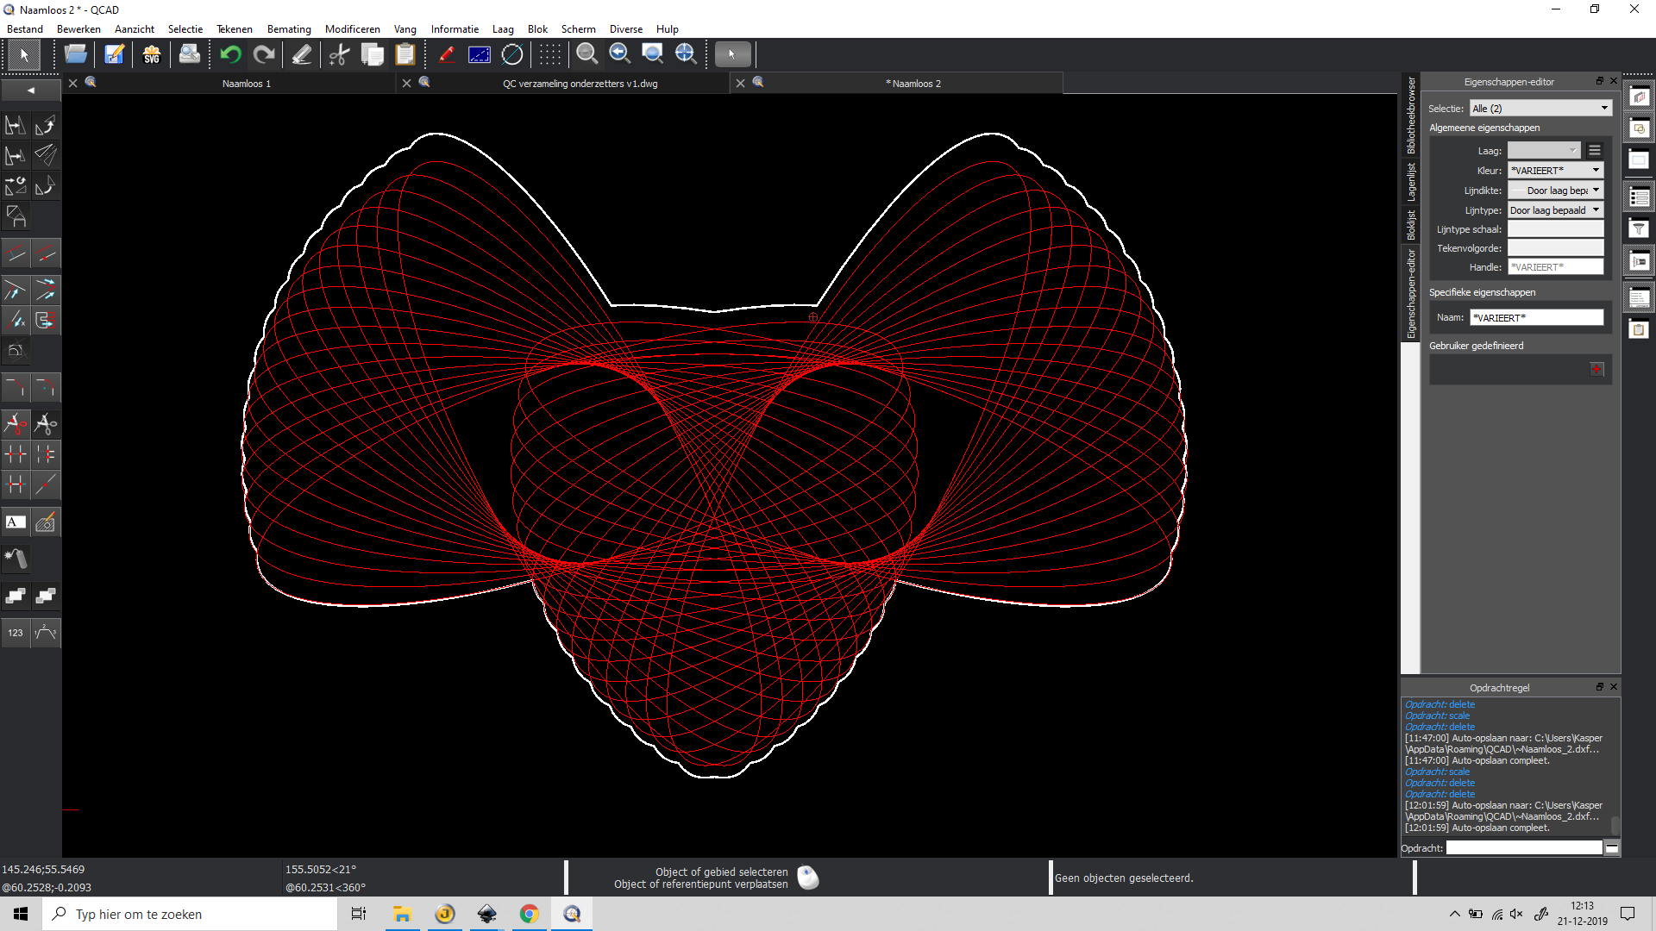Screen dimensions: 1656x931
Task: Expand the Kleur *VARIEERT* dropdown
Action: point(1555,171)
